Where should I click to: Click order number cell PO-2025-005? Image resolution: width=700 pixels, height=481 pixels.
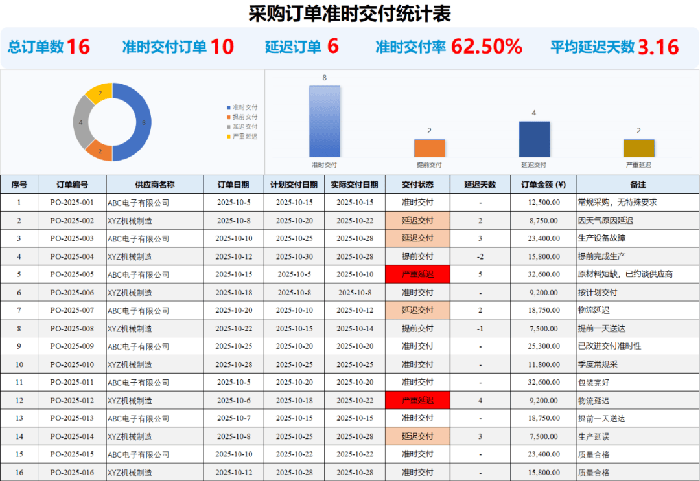tap(72, 274)
